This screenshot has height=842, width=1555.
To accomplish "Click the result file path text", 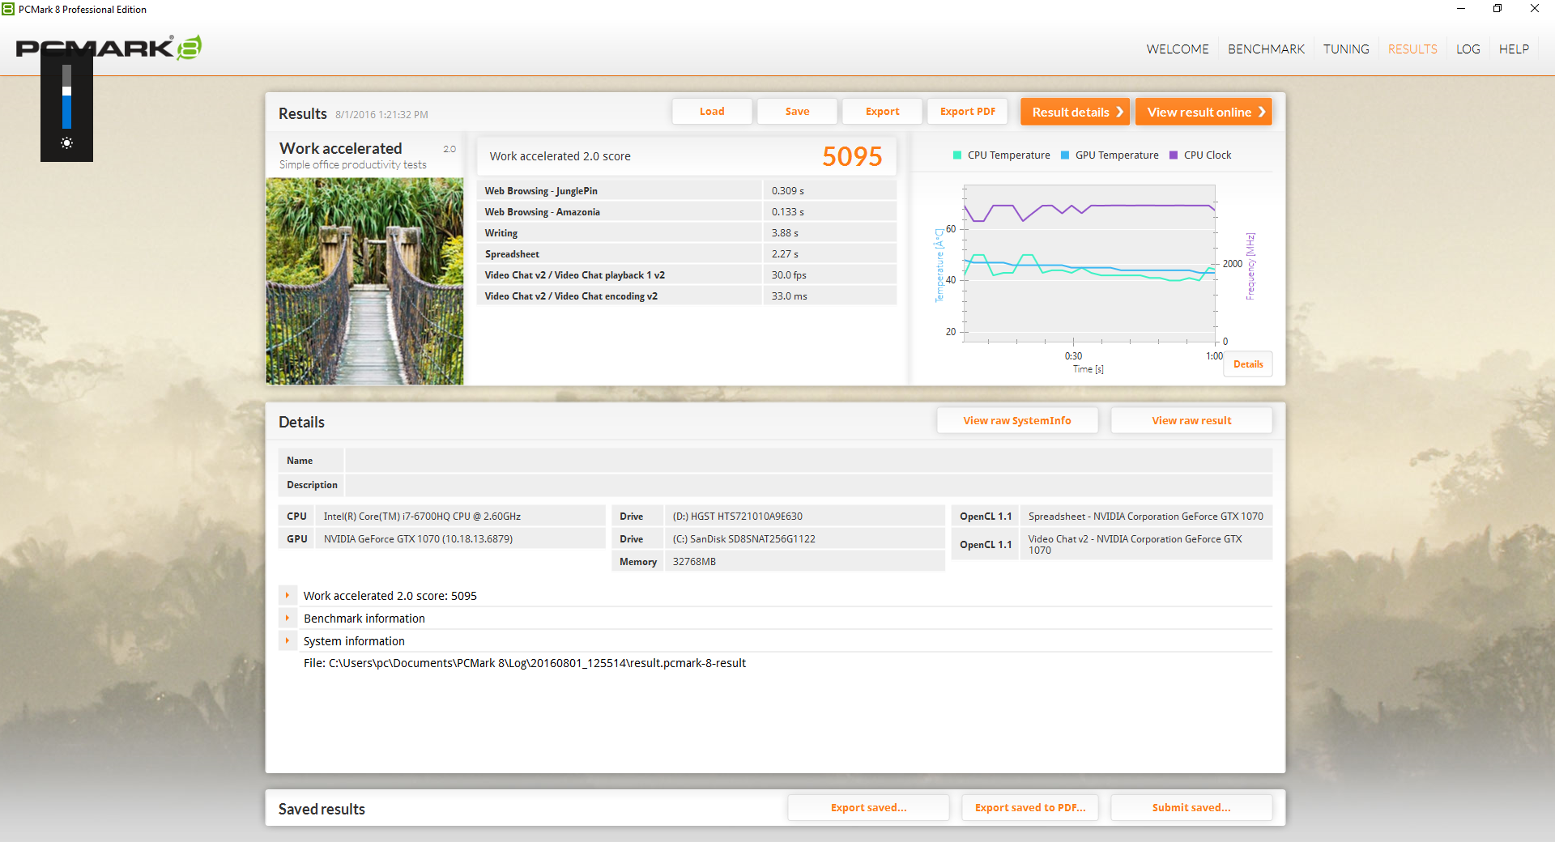I will [x=525, y=663].
